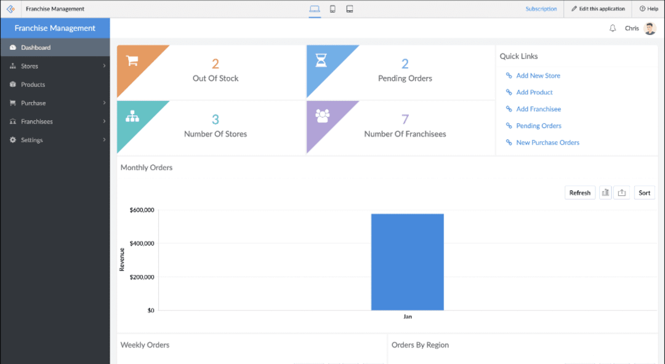Click the export icon on Monthly Orders

coord(621,192)
